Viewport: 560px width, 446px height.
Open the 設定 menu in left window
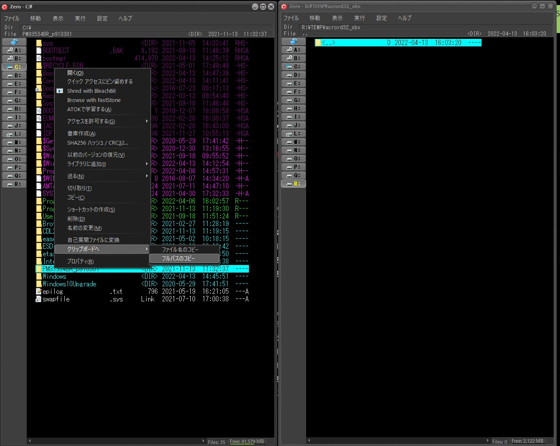pos(102,18)
